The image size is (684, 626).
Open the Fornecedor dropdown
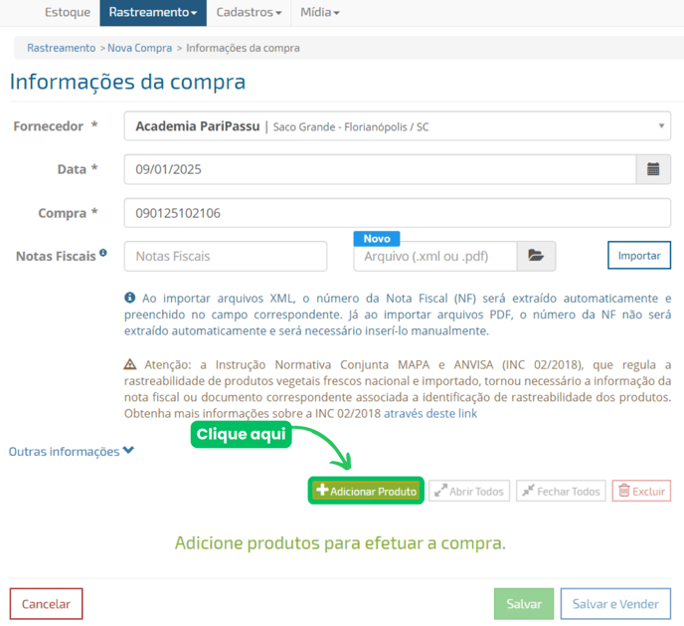(x=397, y=126)
